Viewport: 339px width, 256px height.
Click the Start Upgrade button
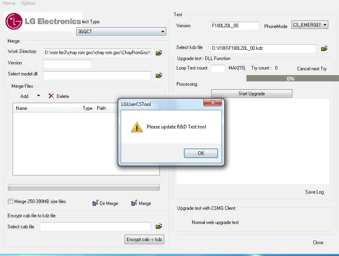point(252,94)
